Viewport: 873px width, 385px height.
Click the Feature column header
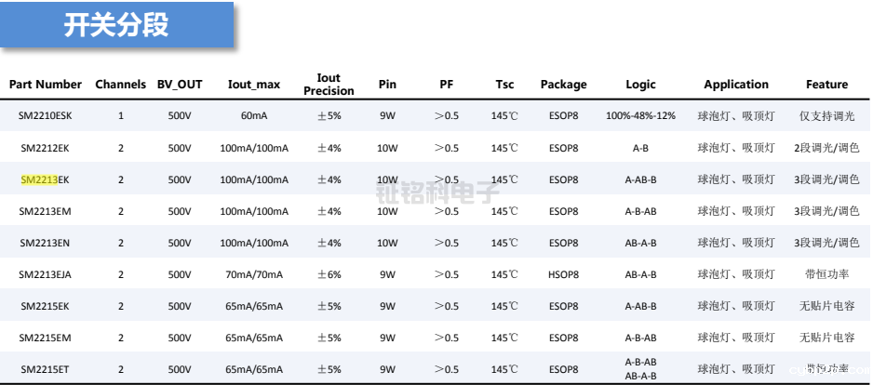point(826,85)
